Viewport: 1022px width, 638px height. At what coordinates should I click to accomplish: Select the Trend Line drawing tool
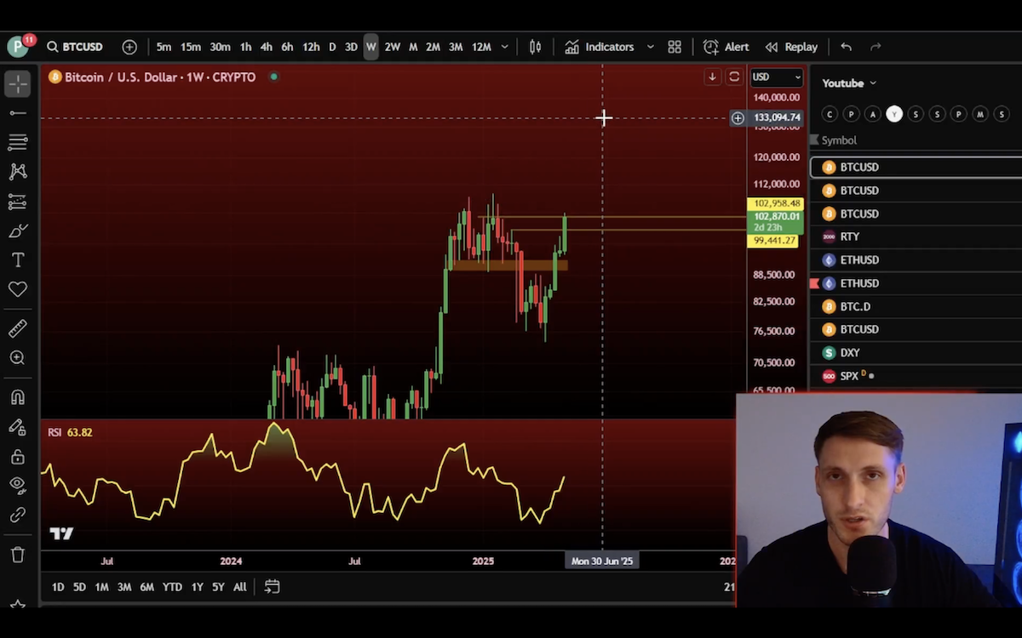(18, 112)
